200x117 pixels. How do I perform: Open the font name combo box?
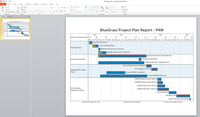click(x=34, y=8)
